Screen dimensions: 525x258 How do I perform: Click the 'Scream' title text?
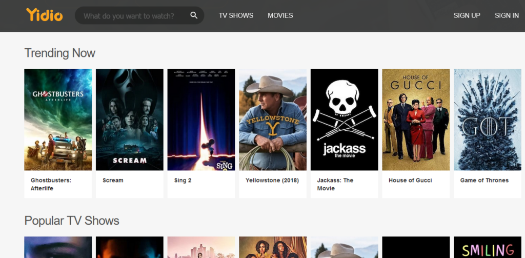[x=113, y=180]
